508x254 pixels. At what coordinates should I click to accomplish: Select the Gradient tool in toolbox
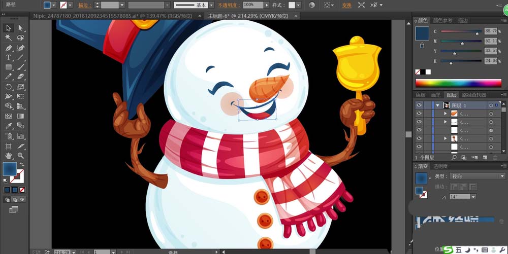tap(20, 116)
